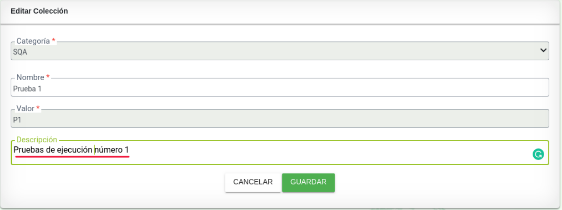
Task: Click the Nombre field label
Action: coord(30,77)
